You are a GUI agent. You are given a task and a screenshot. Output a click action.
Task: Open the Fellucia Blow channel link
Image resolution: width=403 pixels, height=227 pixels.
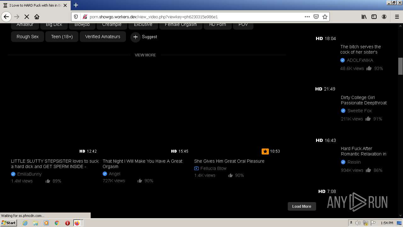(x=213, y=168)
